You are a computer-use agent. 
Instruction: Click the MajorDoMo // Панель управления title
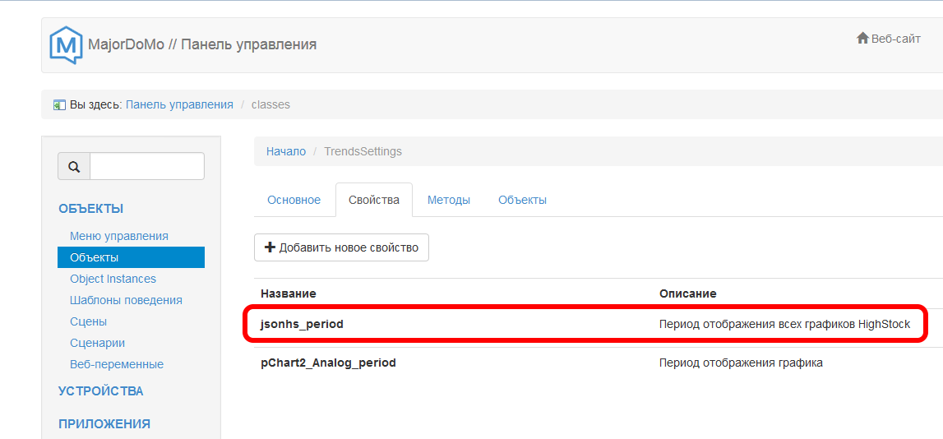[x=202, y=45]
